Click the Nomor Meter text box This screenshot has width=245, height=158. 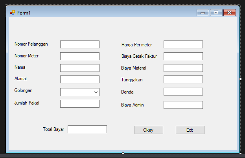click(x=80, y=56)
